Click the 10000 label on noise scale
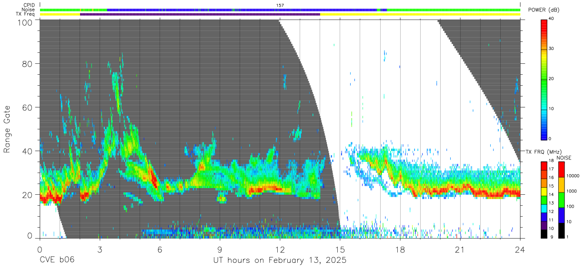Screen dimensions: 585x270 (573, 176)
